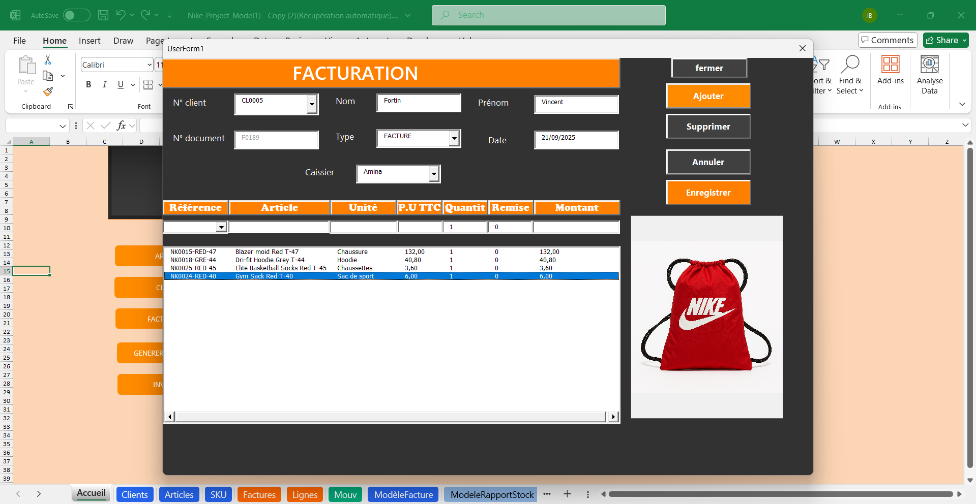Toggle Bold formatting
The height and width of the screenshot is (504, 976).
88,84
